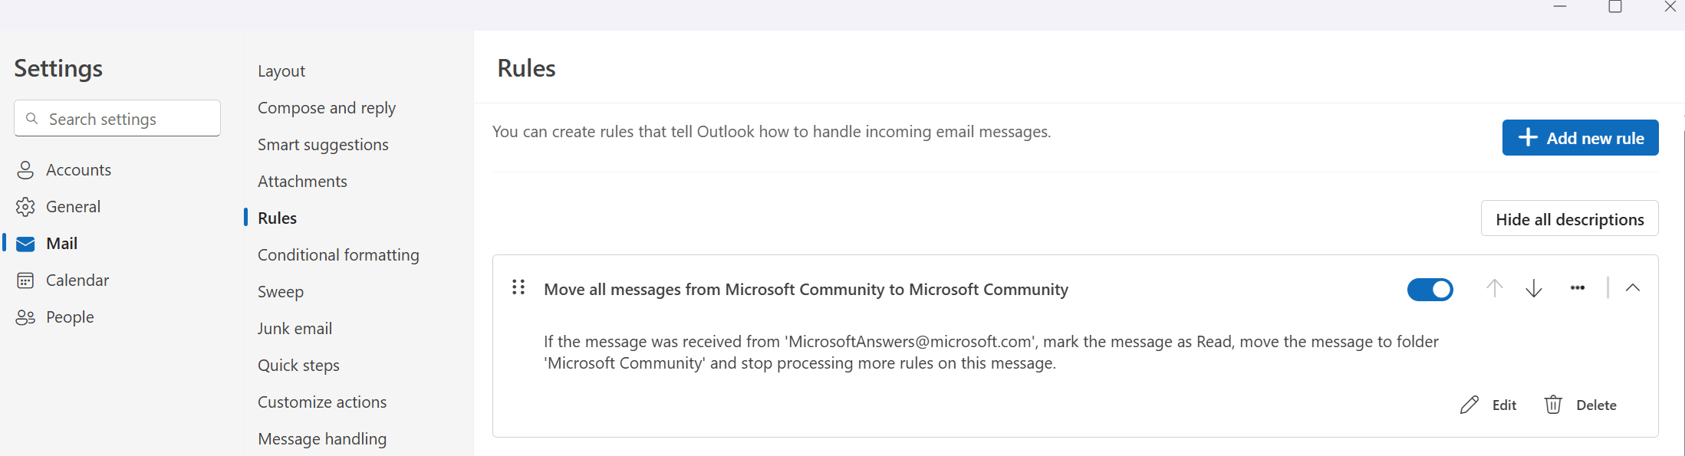Open General settings with gear icon
The image size is (1685, 456).
[x=25, y=207]
